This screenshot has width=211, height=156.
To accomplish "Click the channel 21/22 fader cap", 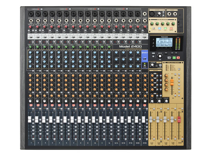I will [144, 119].
